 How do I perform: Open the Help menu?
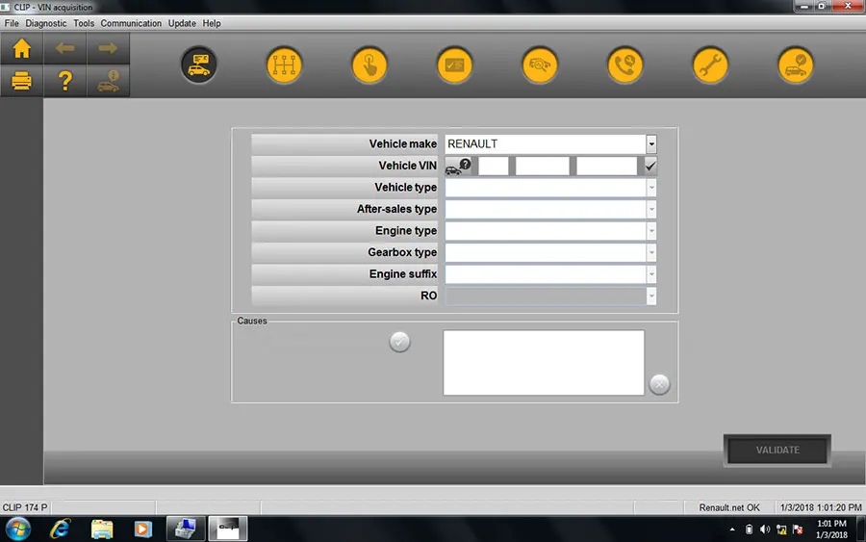click(212, 23)
